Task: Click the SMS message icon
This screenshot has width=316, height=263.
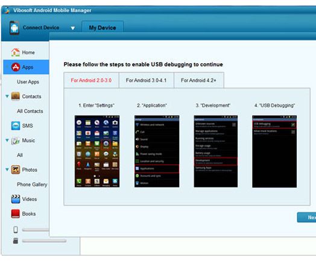Action: point(16,125)
